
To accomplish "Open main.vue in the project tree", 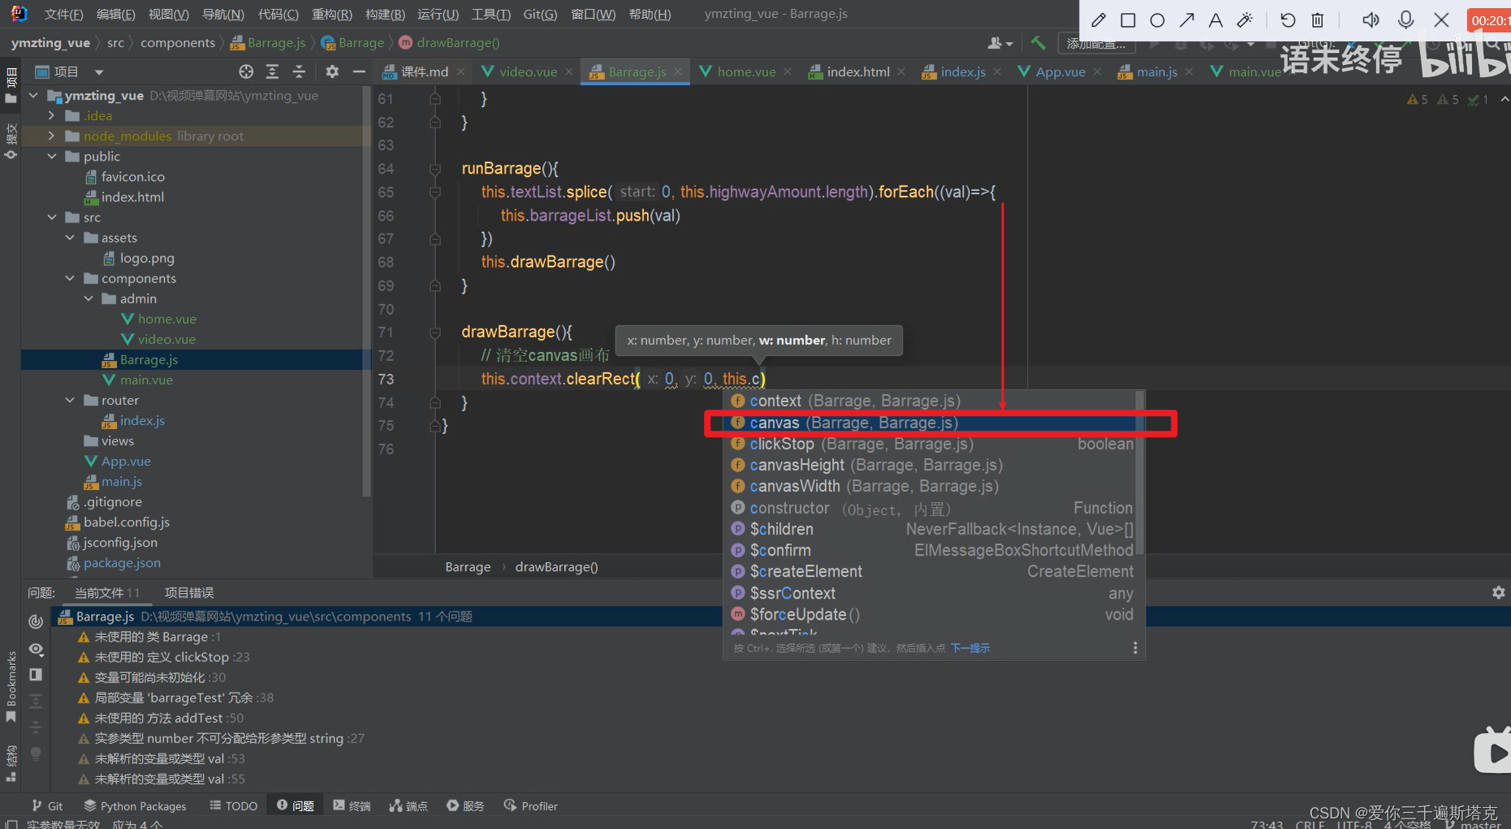I will pyautogui.click(x=146, y=380).
